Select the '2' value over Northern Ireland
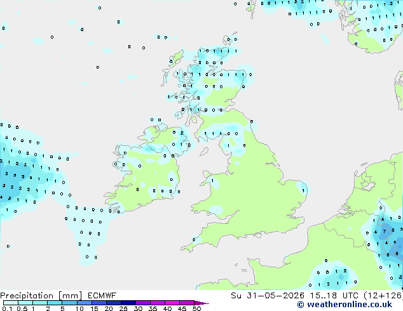This screenshot has height=311, width=403. (182, 133)
